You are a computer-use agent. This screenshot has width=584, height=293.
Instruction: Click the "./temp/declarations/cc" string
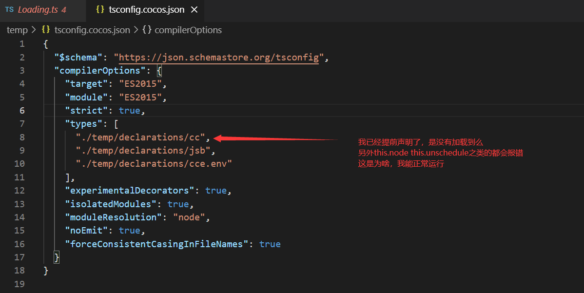(140, 137)
